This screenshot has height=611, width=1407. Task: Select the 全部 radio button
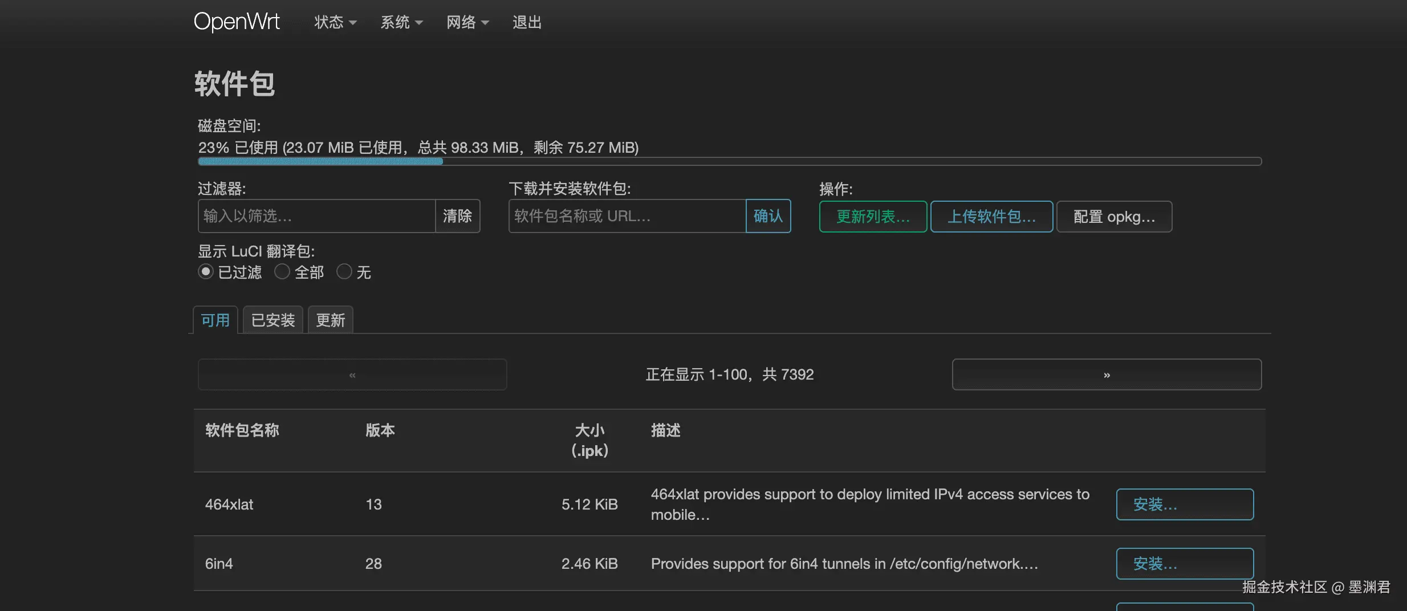[282, 272]
